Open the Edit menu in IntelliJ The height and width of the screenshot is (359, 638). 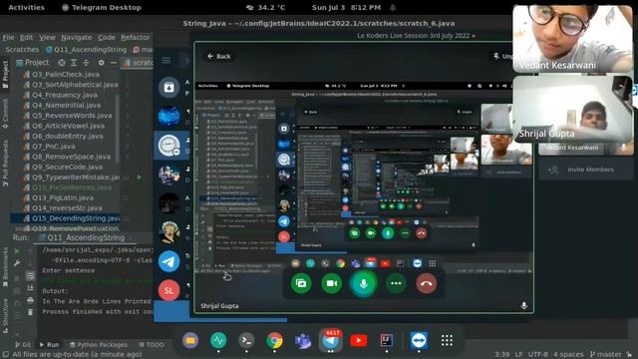click(27, 38)
